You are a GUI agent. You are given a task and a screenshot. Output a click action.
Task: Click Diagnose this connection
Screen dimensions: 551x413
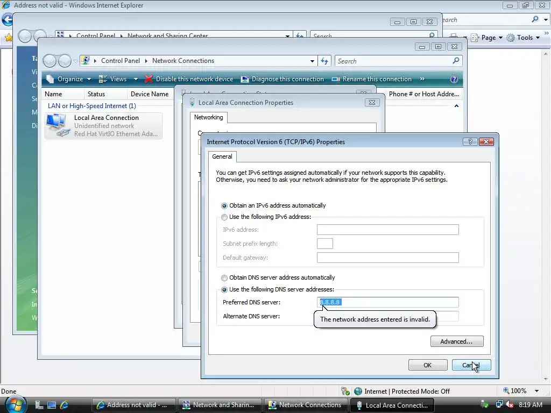[x=282, y=79]
